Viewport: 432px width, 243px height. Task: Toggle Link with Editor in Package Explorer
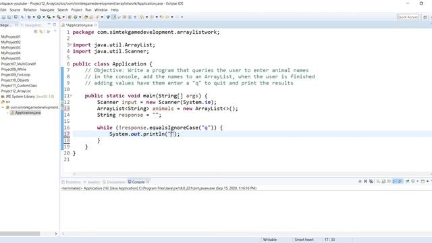[x=41, y=32]
